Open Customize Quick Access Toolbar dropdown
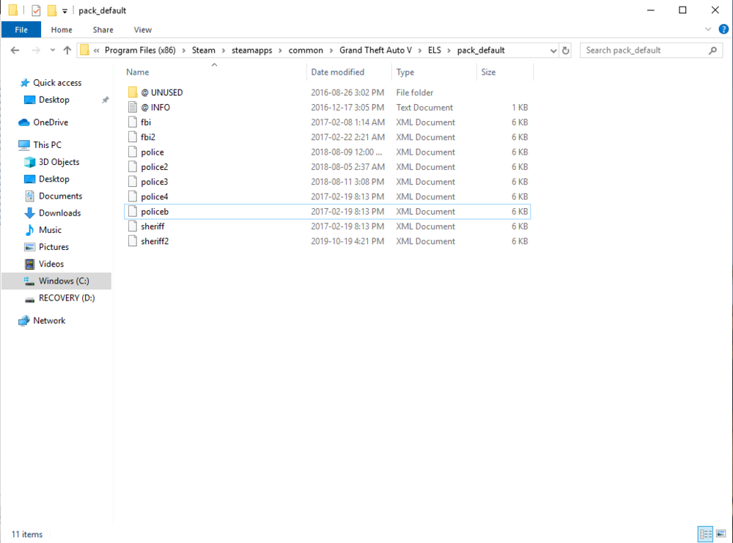 click(65, 11)
